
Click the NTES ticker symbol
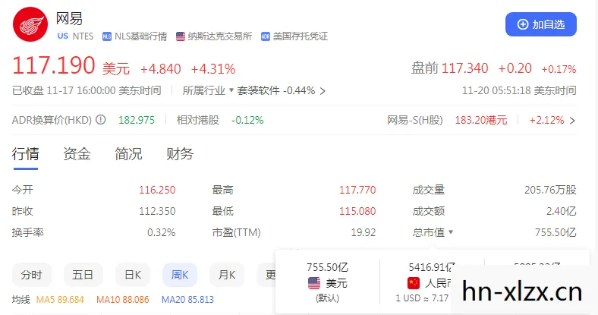(x=83, y=36)
